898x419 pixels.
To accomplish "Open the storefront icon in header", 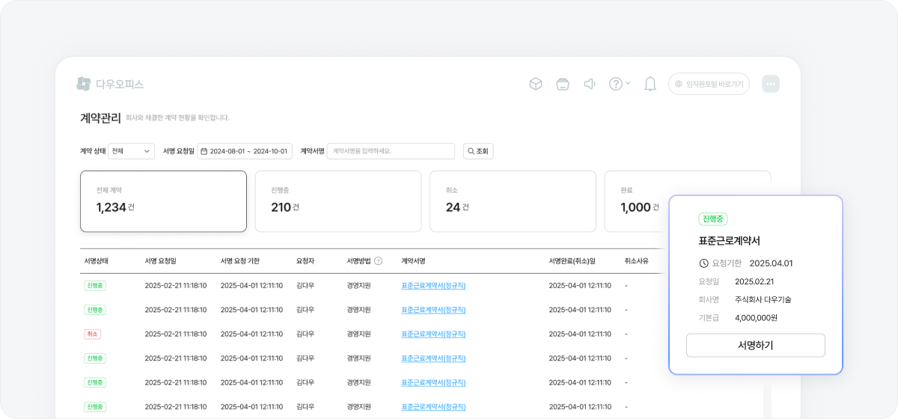I will coord(563,84).
